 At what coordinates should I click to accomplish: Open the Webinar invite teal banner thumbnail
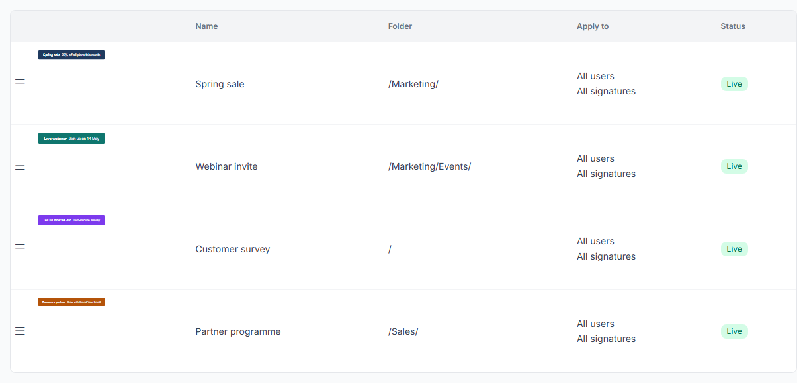pyautogui.click(x=71, y=139)
